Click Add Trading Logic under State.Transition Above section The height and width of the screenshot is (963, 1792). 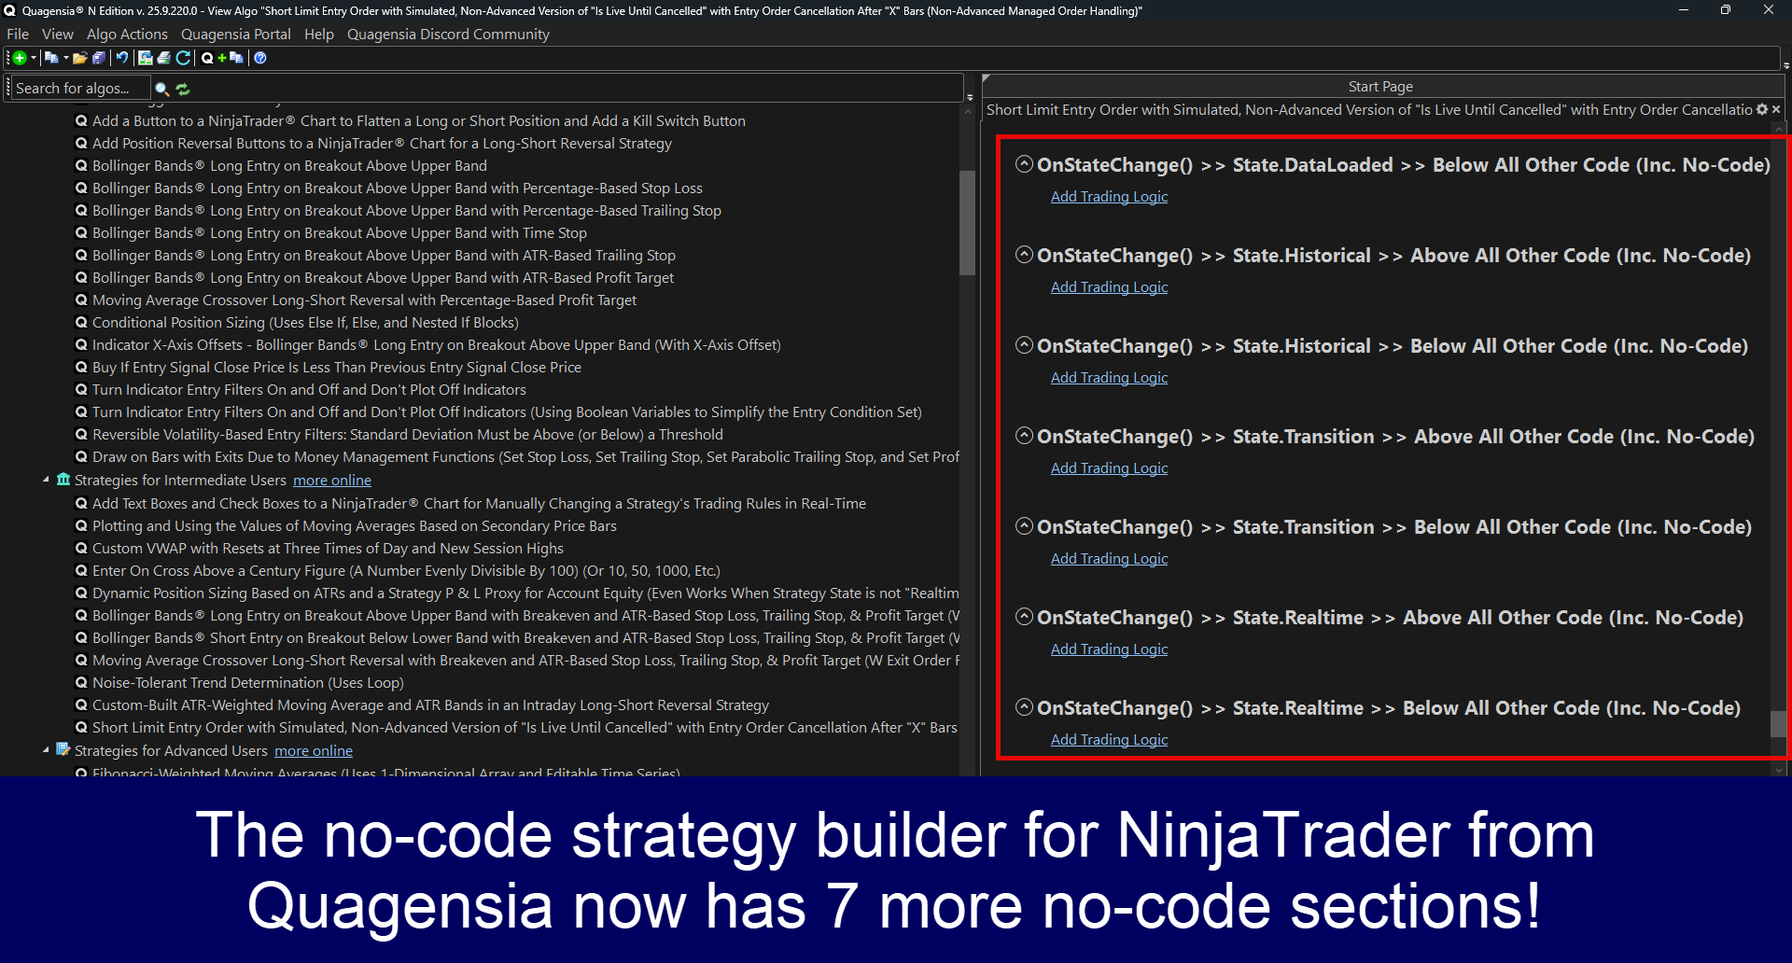point(1109,468)
